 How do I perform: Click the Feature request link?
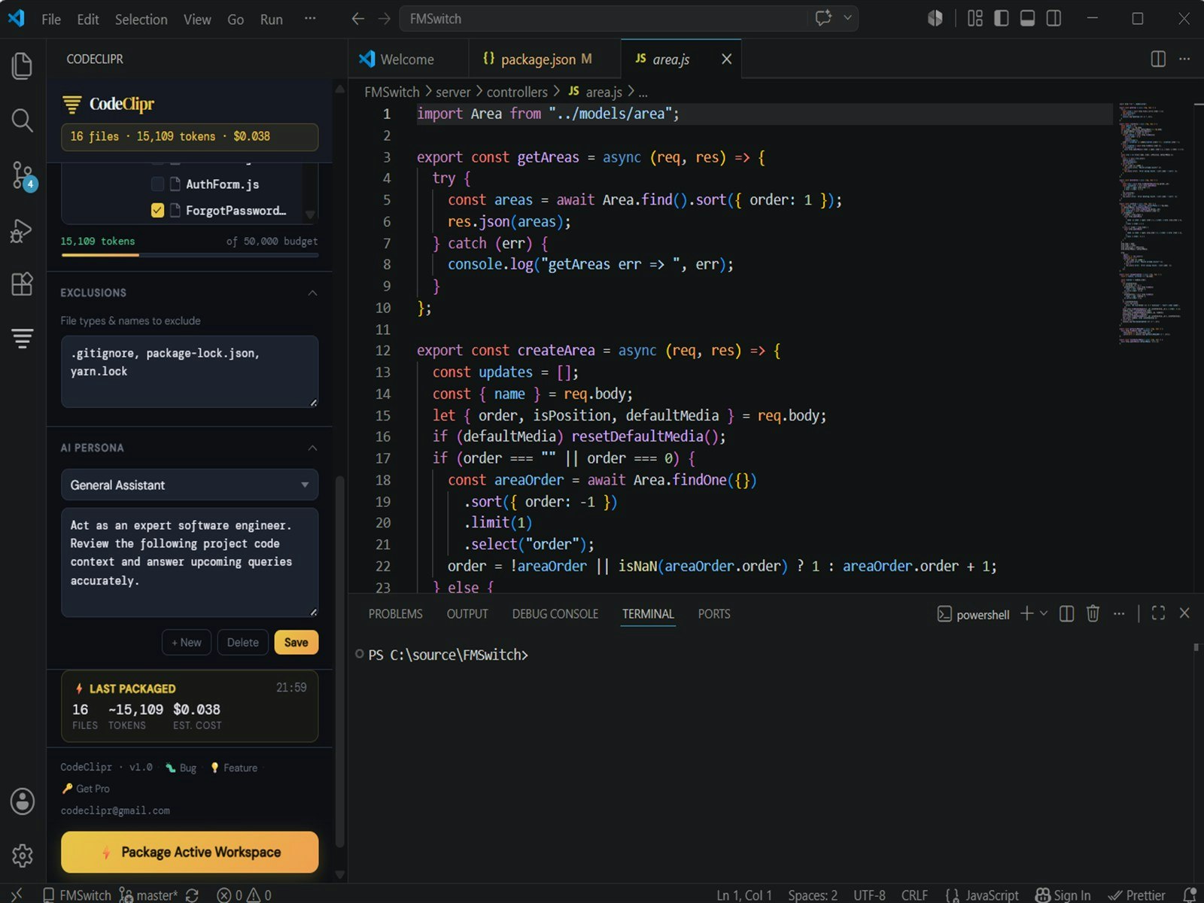pyautogui.click(x=233, y=768)
